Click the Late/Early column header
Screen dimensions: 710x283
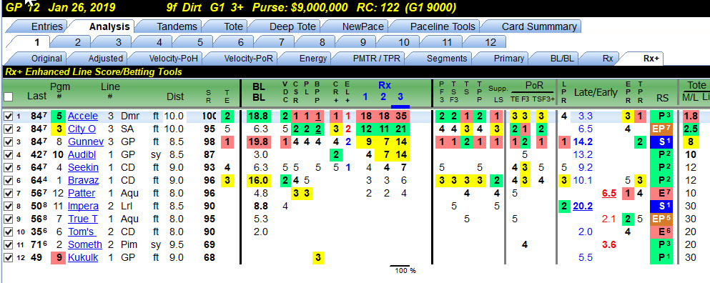coord(596,93)
